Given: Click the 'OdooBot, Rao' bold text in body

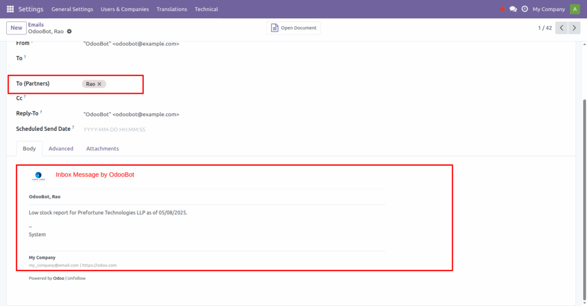Looking at the screenshot, I should tap(45, 197).
